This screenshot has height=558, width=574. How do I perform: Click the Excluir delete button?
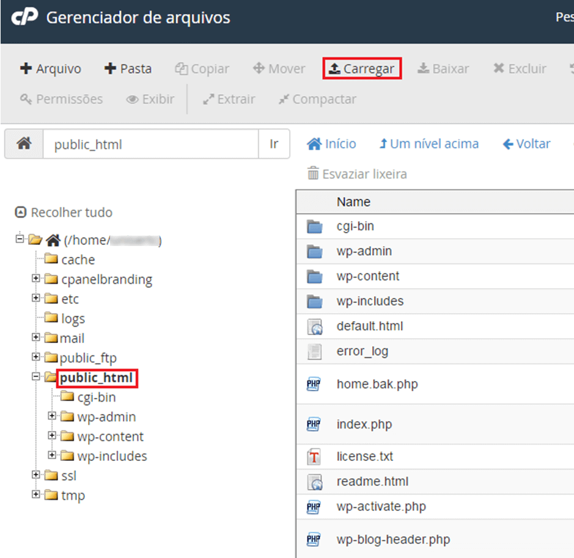(x=520, y=68)
